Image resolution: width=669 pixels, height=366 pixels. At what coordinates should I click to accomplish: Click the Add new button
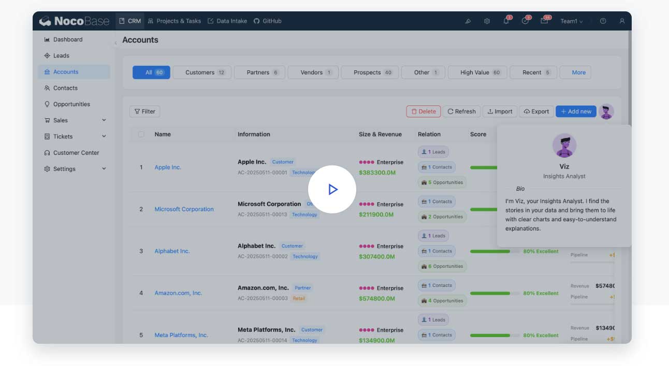(576, 111)
